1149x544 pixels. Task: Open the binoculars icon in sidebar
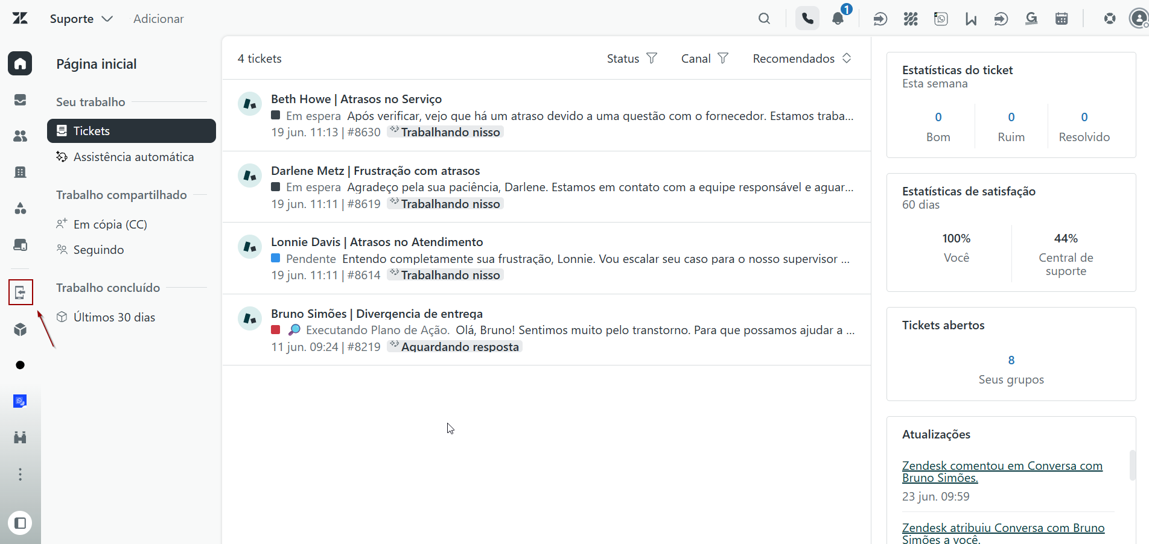[20, 437]
